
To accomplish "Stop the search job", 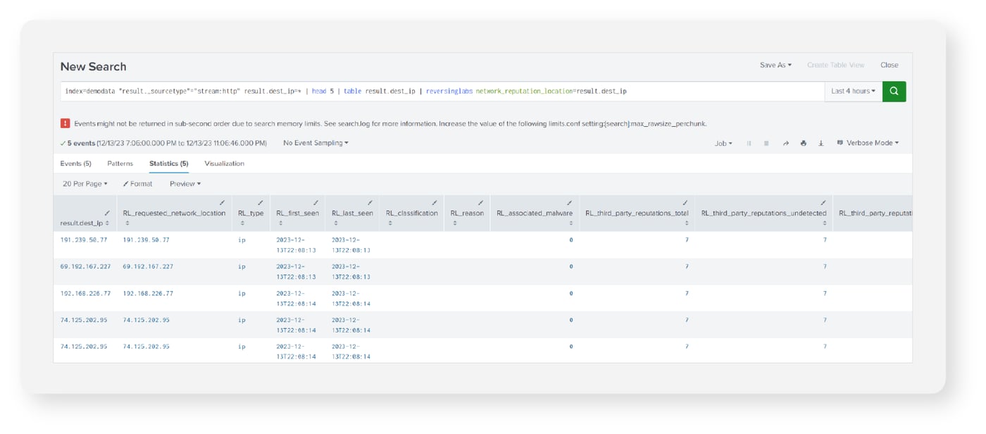I will coord(766,143).
